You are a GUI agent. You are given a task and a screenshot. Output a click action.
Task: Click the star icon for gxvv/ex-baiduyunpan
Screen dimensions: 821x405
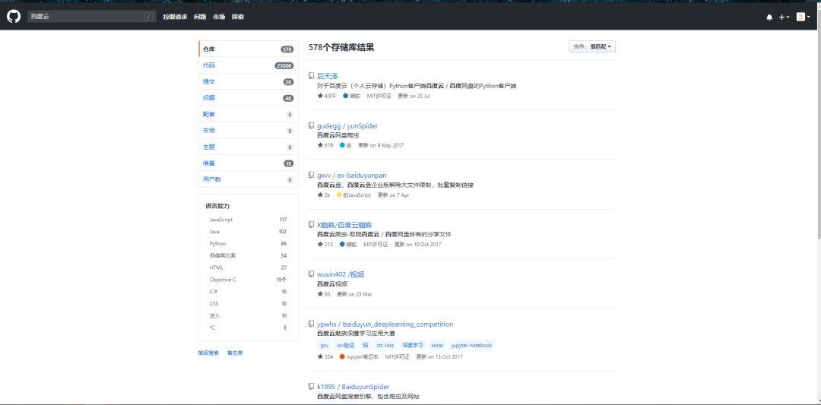(x=320, y=195)
